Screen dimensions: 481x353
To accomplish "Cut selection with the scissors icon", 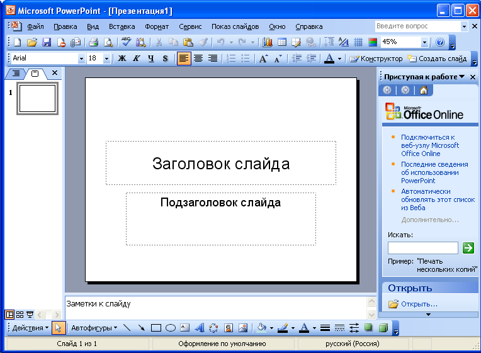I will pos(159,42).
